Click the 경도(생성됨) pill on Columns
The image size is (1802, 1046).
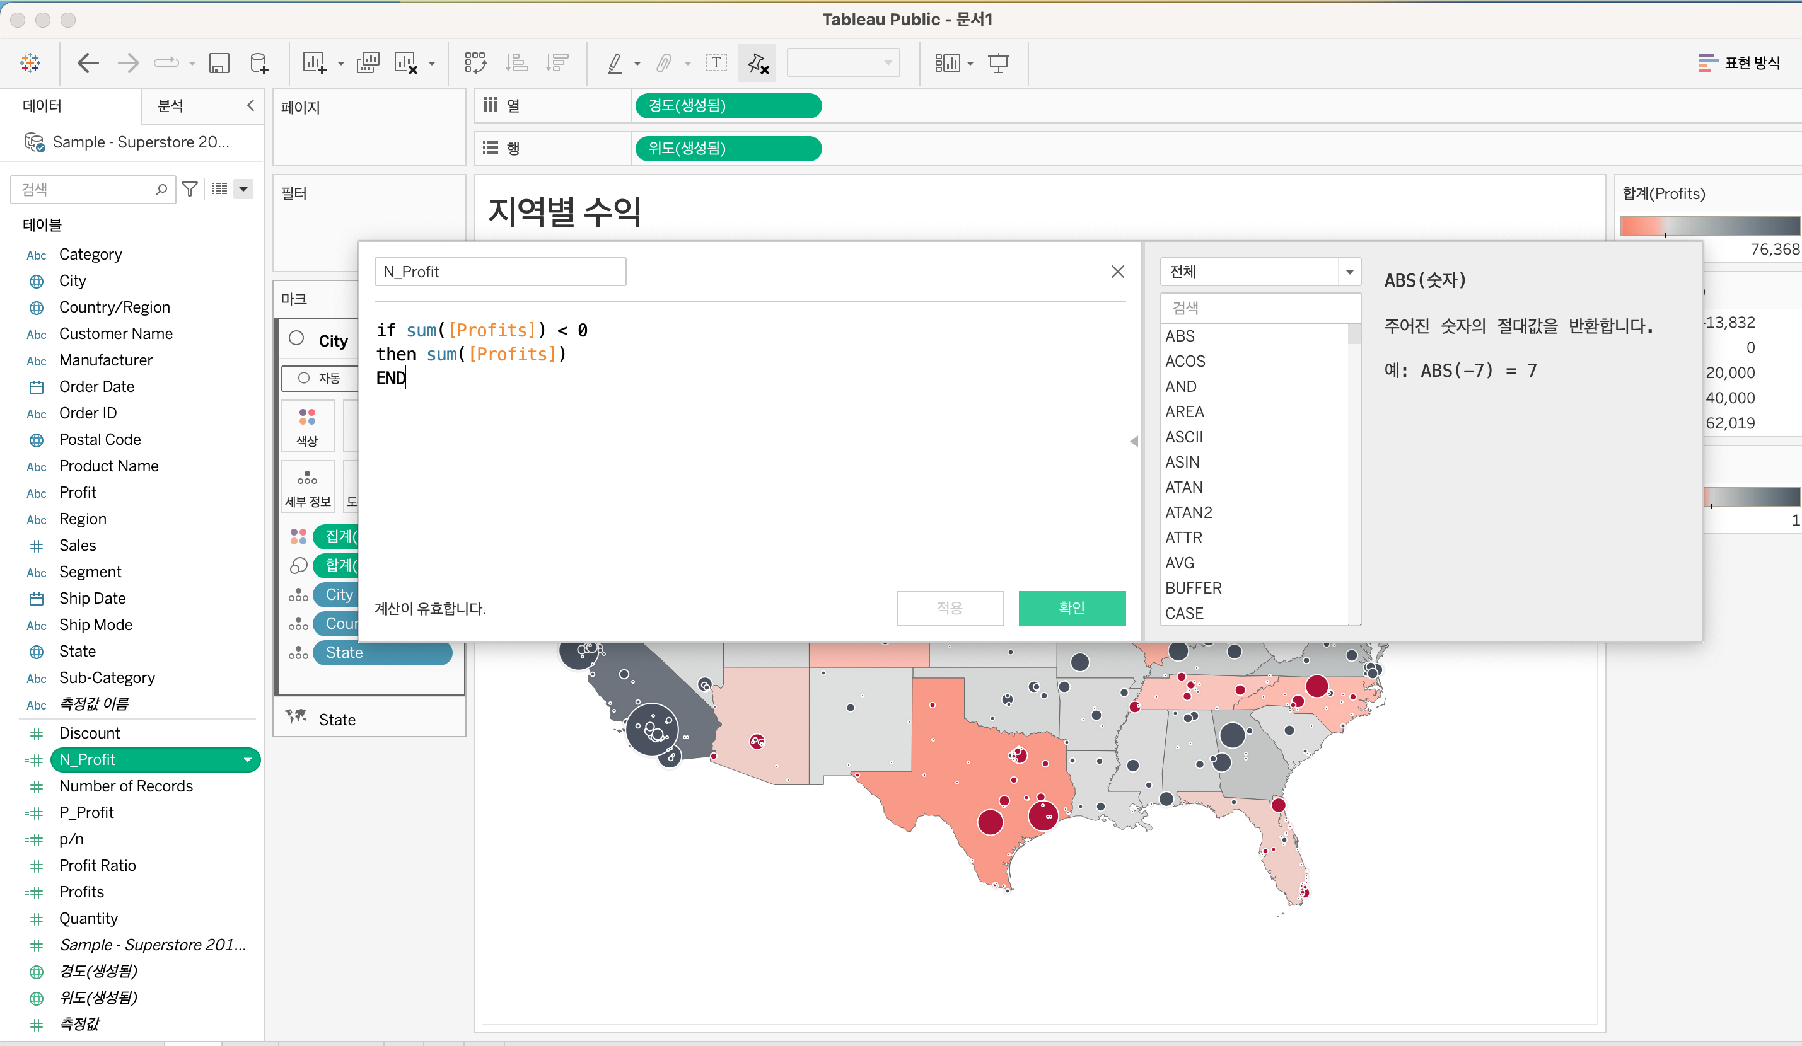[x=728, y=106]
